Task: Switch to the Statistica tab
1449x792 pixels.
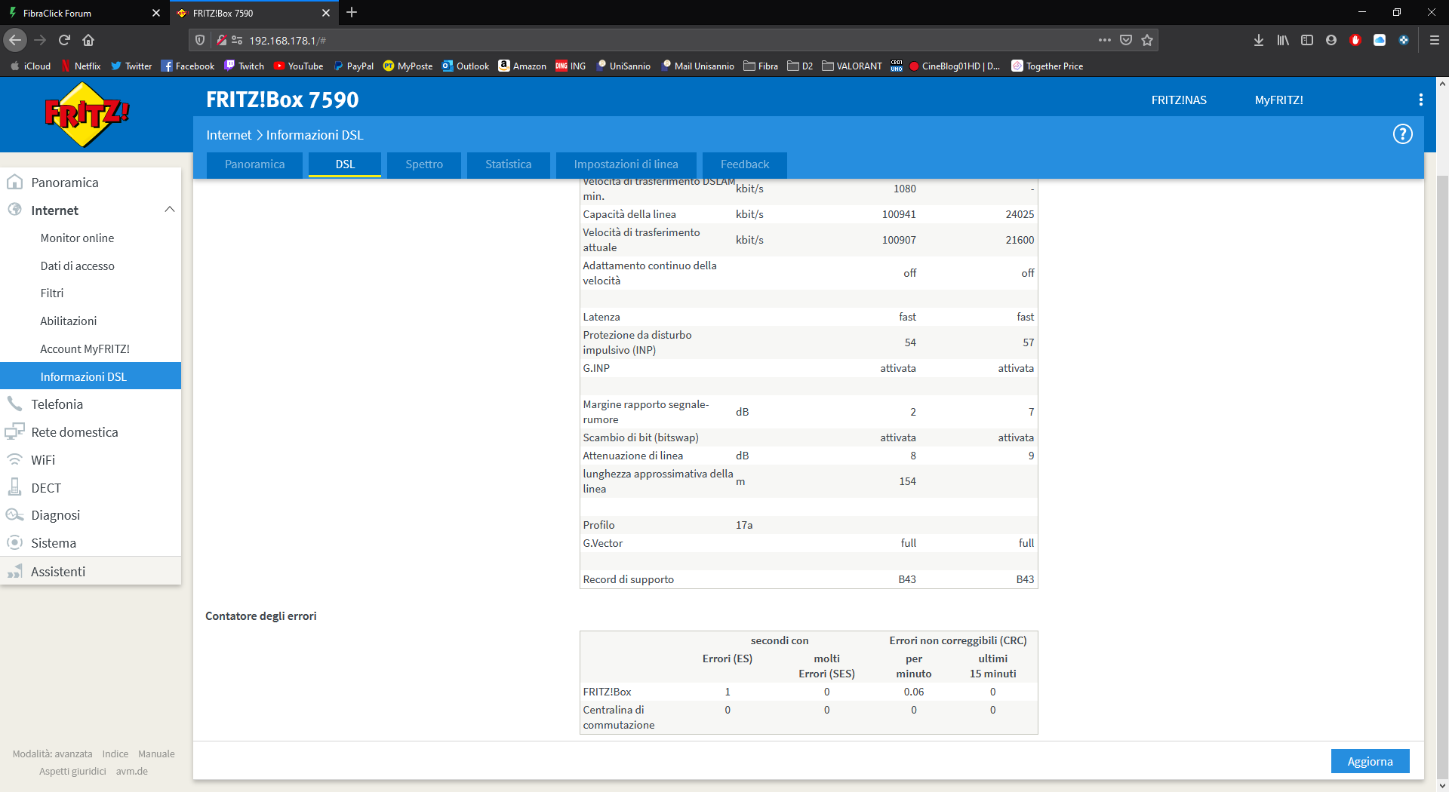Action: click(x=508, y=164)
